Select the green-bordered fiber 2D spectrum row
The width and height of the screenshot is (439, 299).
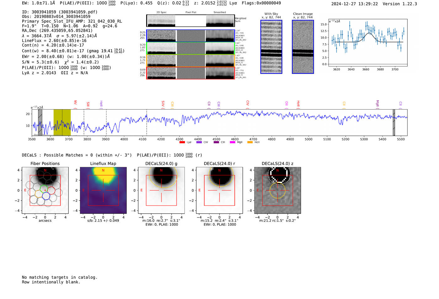pyautogui.click(x=191, y=48)
